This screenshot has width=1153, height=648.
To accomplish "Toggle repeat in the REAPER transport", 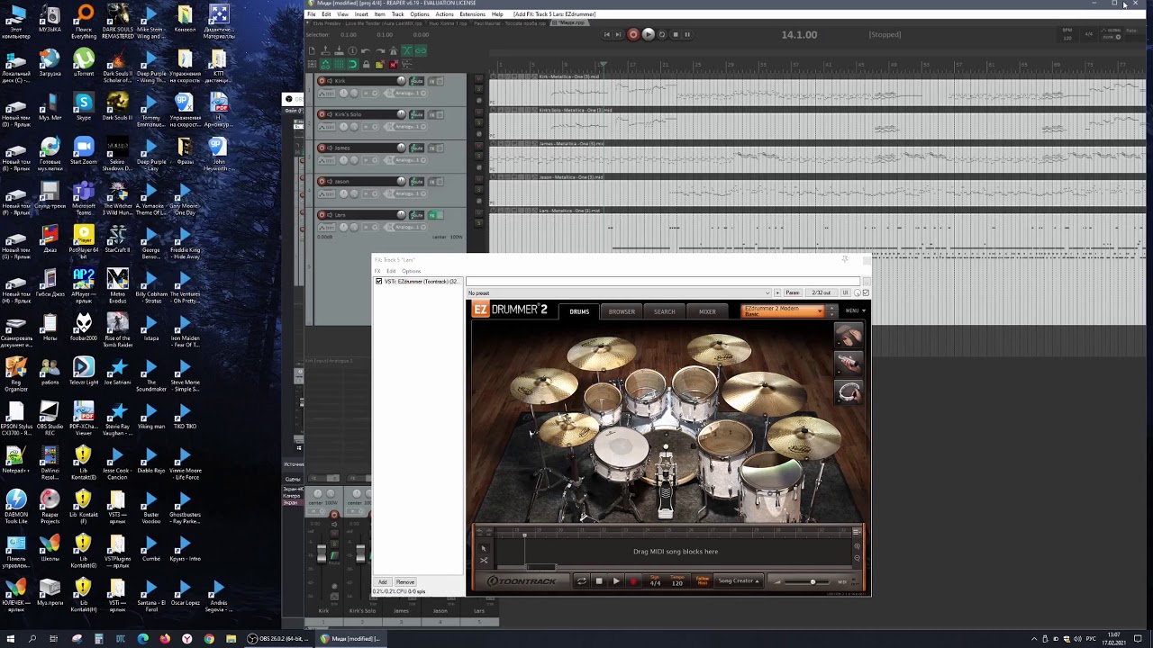I will (x=662, y=34).
